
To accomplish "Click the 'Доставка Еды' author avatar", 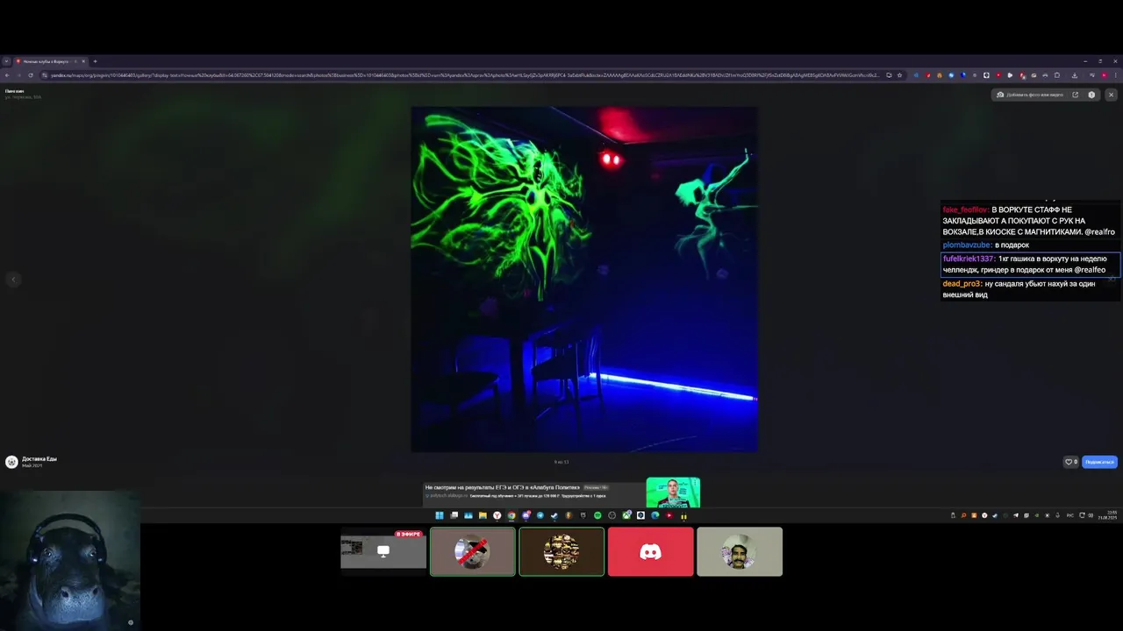I will click(11, 462).
